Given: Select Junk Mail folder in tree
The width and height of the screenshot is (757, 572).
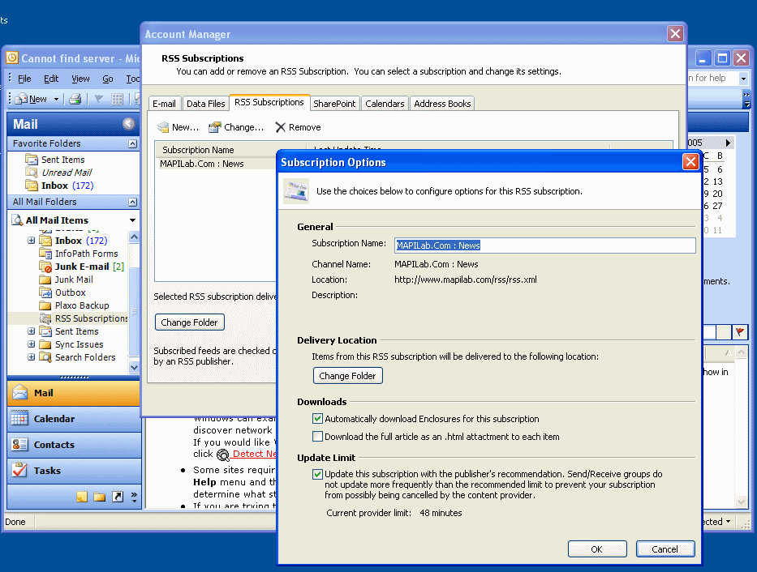Looking at the screenshot, I should coord(74,280).
